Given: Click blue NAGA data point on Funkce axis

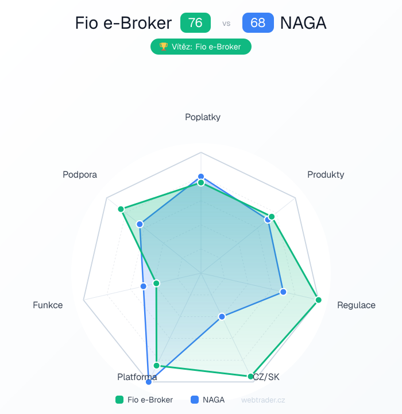Looking at the screenshot, I should tap(144, 286).
